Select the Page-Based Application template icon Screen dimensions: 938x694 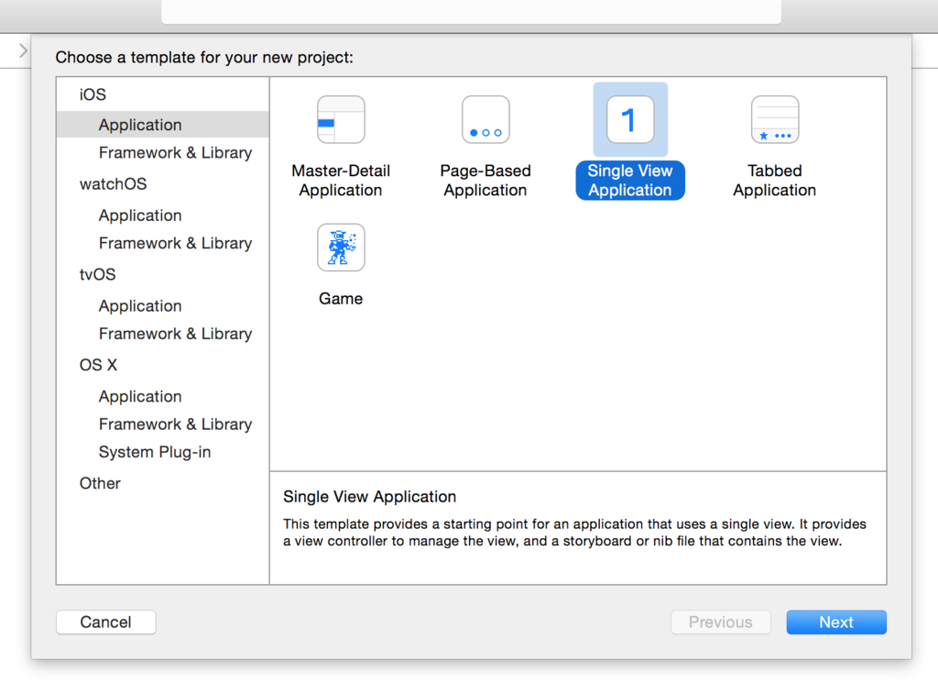point(485,119)
